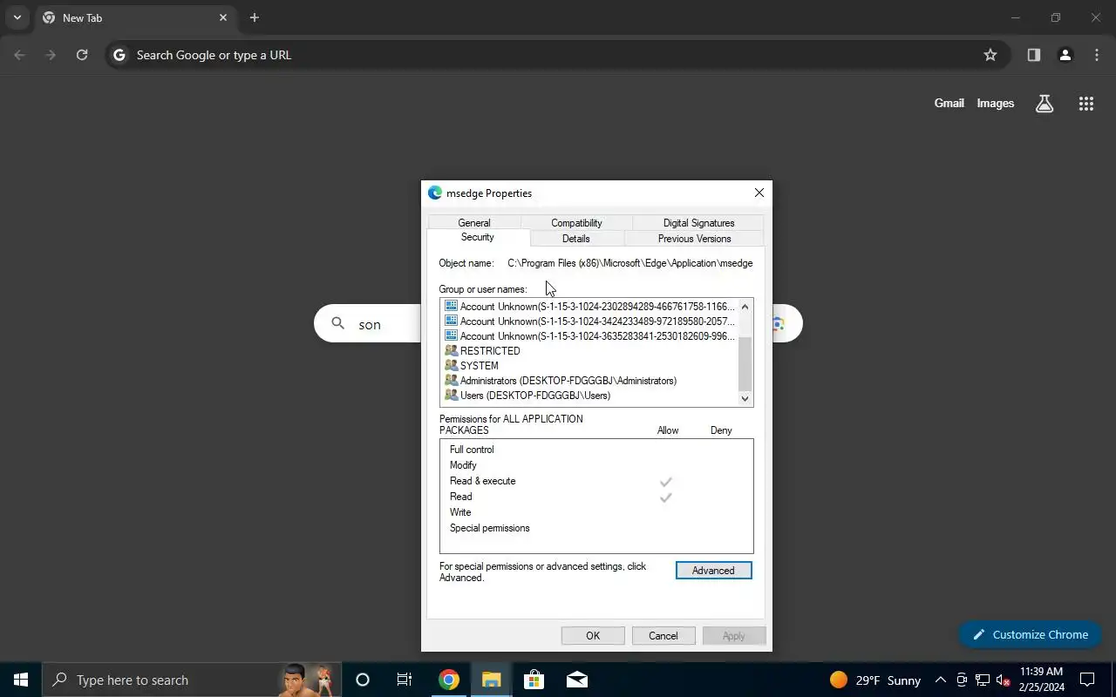The width and height of the screenshot is (1116, 697).
Task: Open Microsoft Store on the taskbar
Action: tap(534, 680)
